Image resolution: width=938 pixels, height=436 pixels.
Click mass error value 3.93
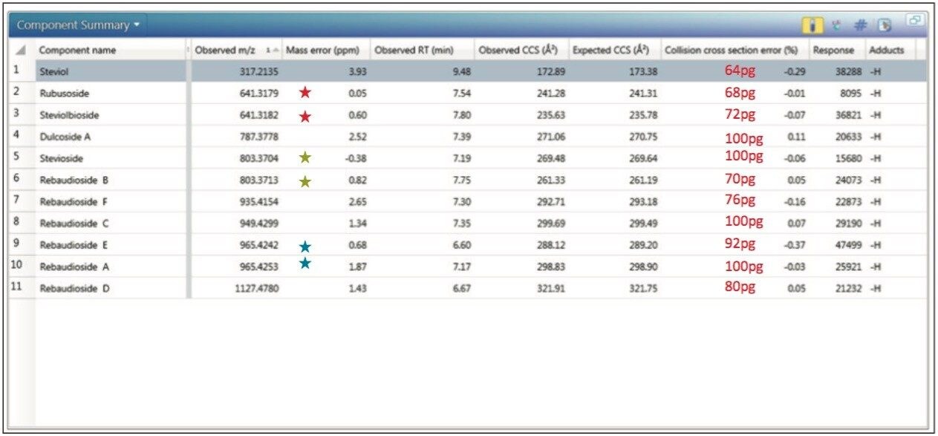tap(358, 73)
